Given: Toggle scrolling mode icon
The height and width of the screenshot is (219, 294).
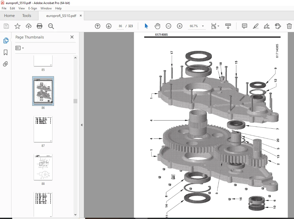Looking at the screenshot, I should (228, 26).
